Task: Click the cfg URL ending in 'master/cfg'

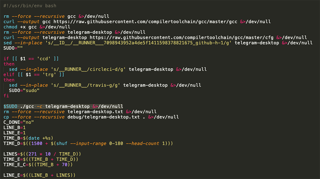Action: (x=181, y=37)
